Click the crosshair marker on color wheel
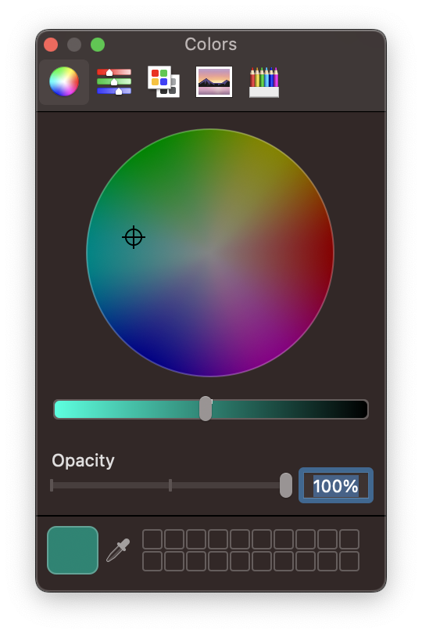Screen dimensions: 422x634 [134, 237]
